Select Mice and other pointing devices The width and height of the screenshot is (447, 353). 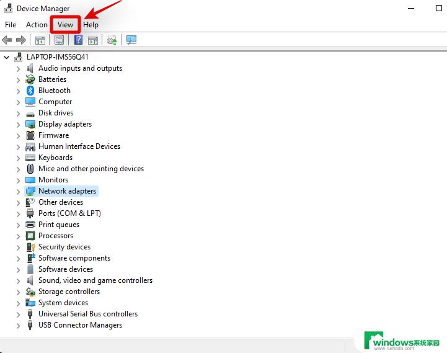click(91, 169)
